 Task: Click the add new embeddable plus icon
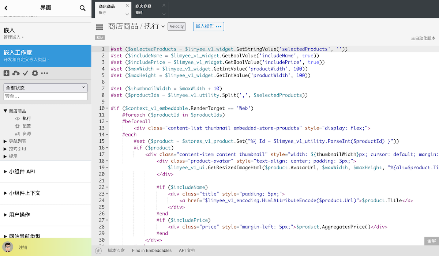click(7, 74)
